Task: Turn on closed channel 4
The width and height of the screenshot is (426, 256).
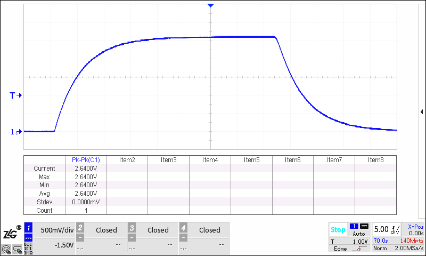Action: tap(204, 230)
